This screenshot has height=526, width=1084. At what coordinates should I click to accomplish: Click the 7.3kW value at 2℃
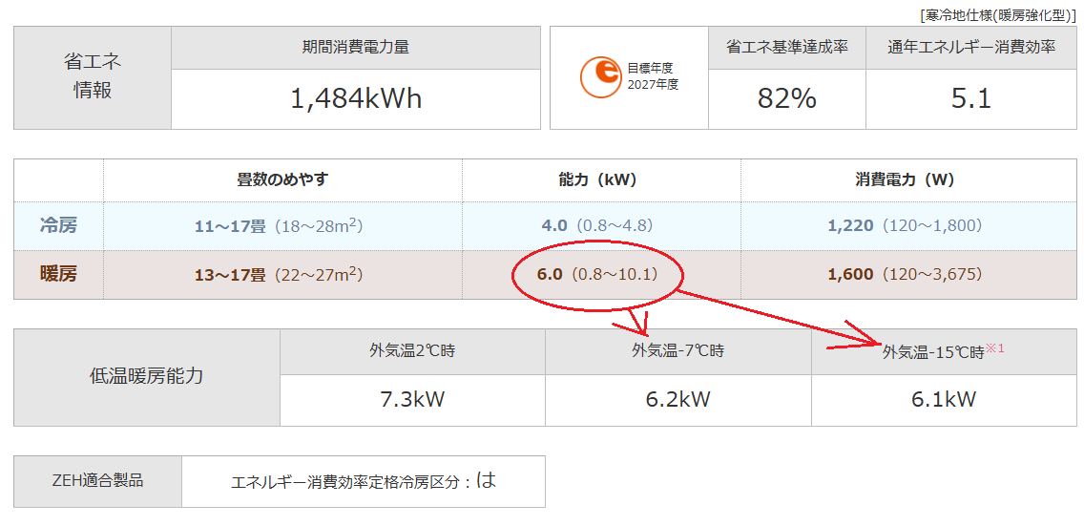(x=412, y=399)
